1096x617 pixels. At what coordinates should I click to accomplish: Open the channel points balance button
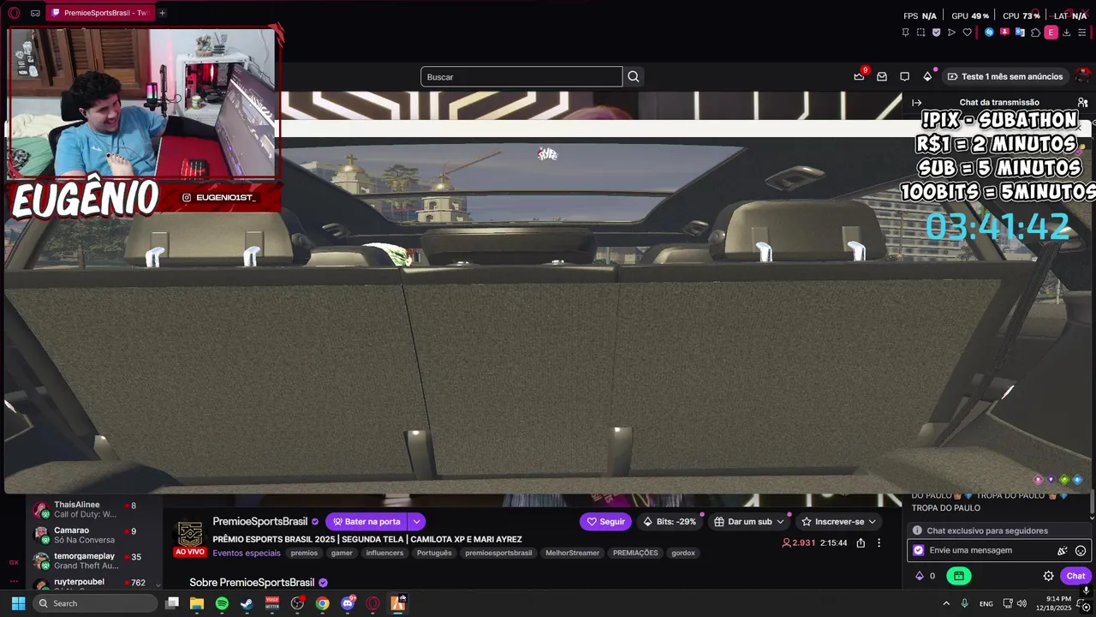coord(925,576)
